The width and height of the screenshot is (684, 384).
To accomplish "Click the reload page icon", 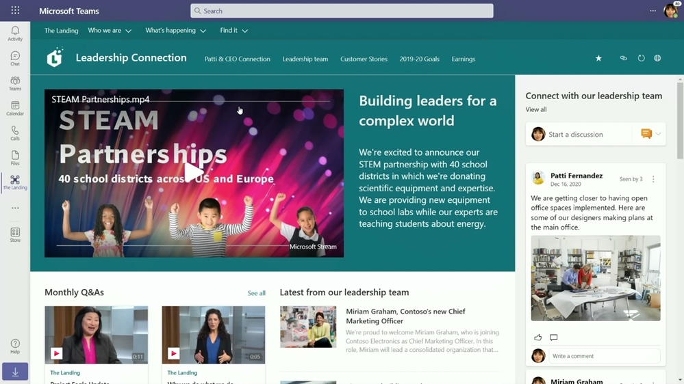I will 641,58.
